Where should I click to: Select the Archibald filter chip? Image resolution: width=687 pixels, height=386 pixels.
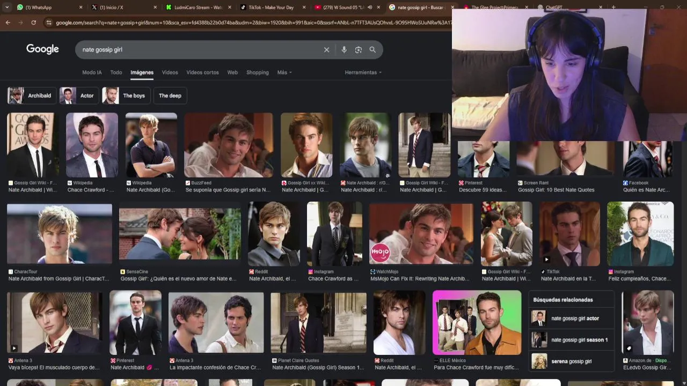[32, 95]
